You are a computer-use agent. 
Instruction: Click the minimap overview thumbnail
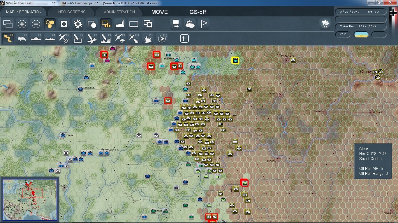[x=30, y=199]
